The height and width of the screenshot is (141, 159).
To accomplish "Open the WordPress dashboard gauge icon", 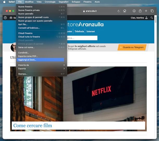I will (11, 18).
